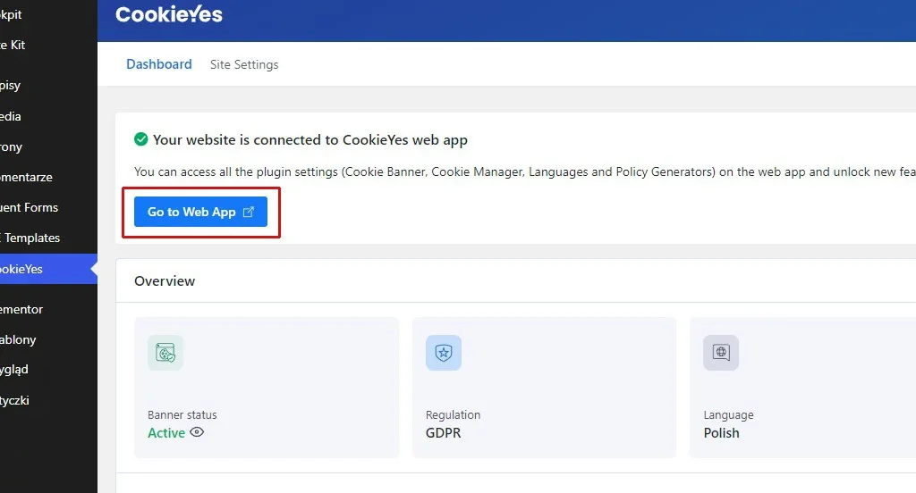Image resolution: width=916 pixels, height=493 pixels.
Task: Click the Active banner status text
Action: pos(166,432)
